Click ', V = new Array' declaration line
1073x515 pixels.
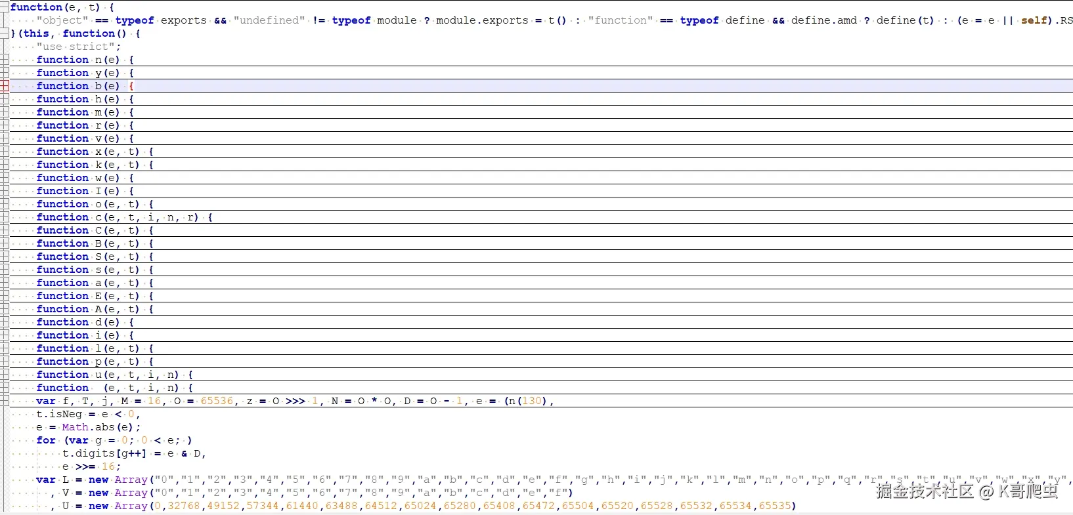(99, 493)
